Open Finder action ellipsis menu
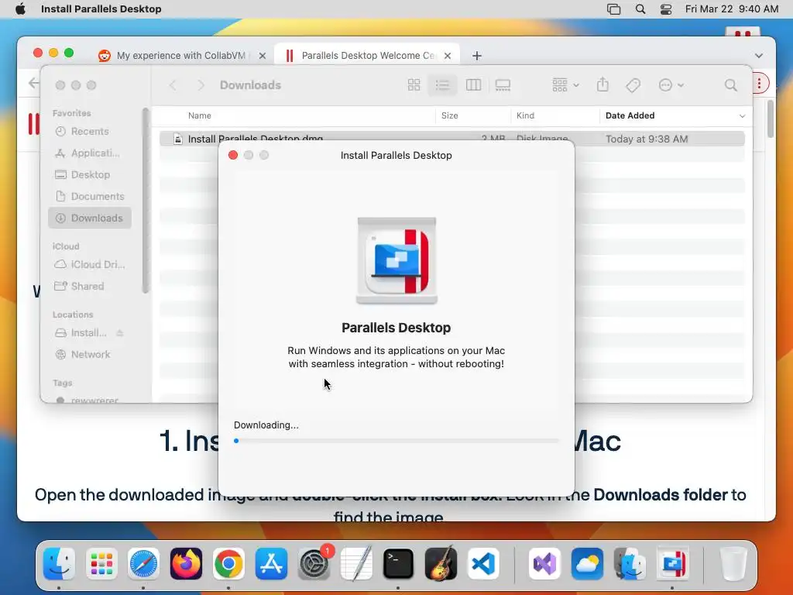793x595 pixels. point(671,85)
